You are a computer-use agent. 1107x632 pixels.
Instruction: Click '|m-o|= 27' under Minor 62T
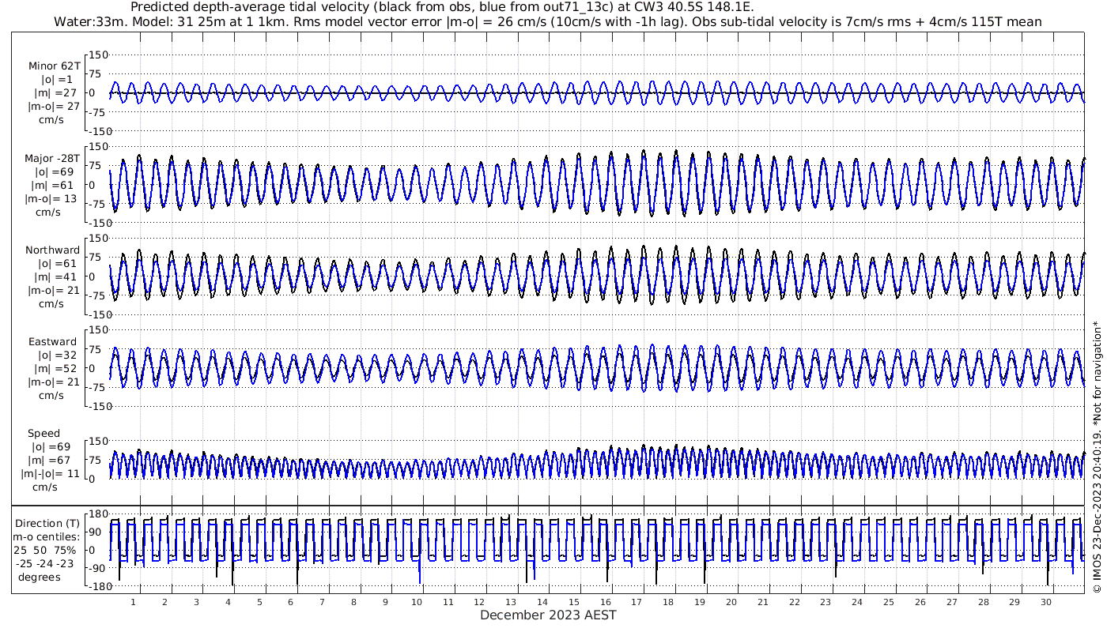tap(53, 107)
